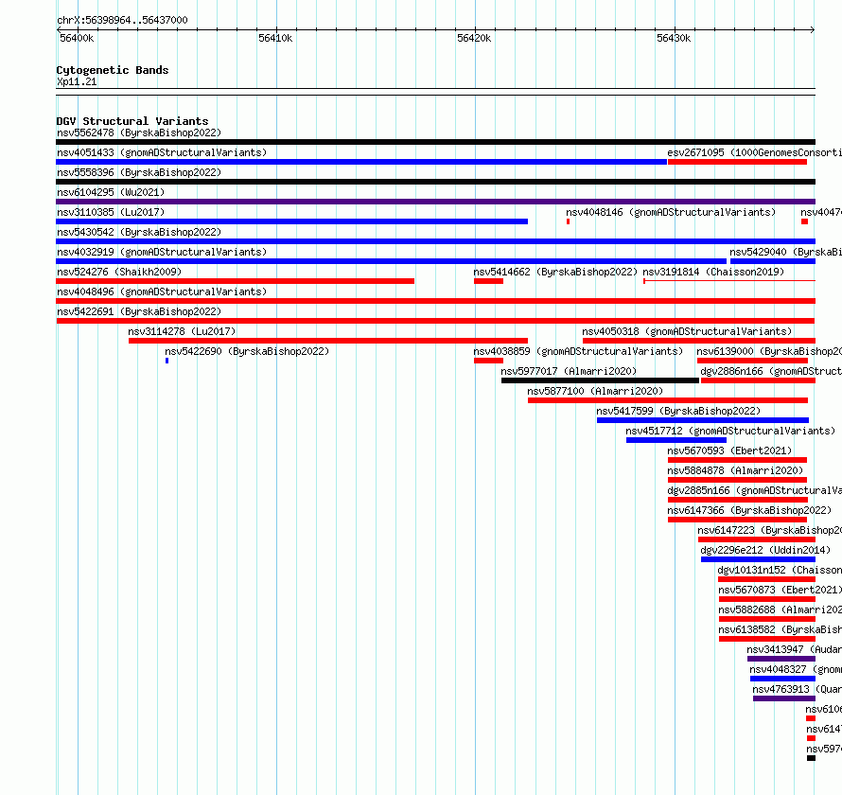
Task: Click the 56430k ruler position
Action: pos(674,38)
